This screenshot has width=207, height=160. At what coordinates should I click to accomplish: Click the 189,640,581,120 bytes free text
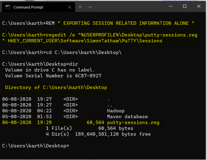pos(113,134)
